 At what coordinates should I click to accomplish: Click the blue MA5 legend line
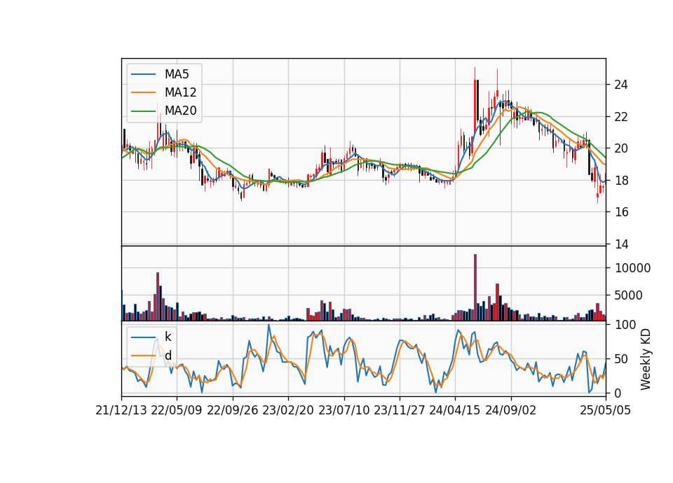click(143, 75)
